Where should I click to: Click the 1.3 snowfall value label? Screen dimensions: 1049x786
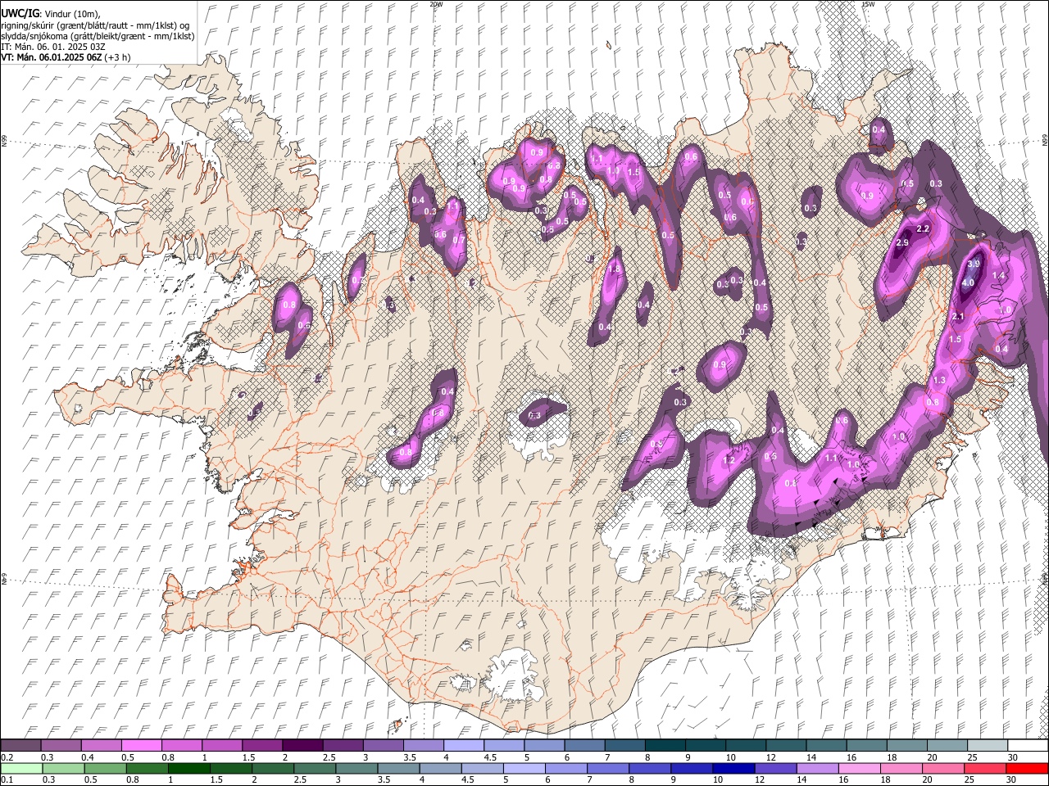click(x=939, y=381)
